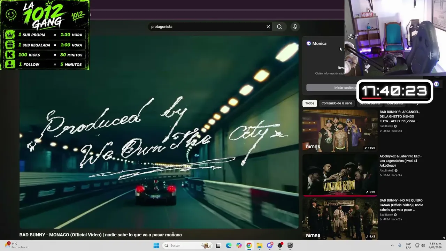The width and height of the screenshot is (446, 251).
Task: Focus the search field containing 'protagonista'
Action: [x=207, y=27]
